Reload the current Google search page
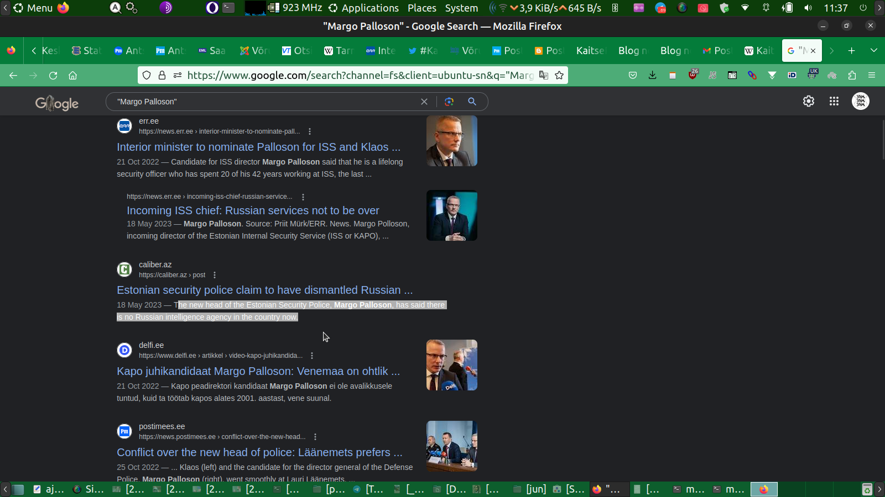This screenshot has width=885, height=497. point(53,75)
